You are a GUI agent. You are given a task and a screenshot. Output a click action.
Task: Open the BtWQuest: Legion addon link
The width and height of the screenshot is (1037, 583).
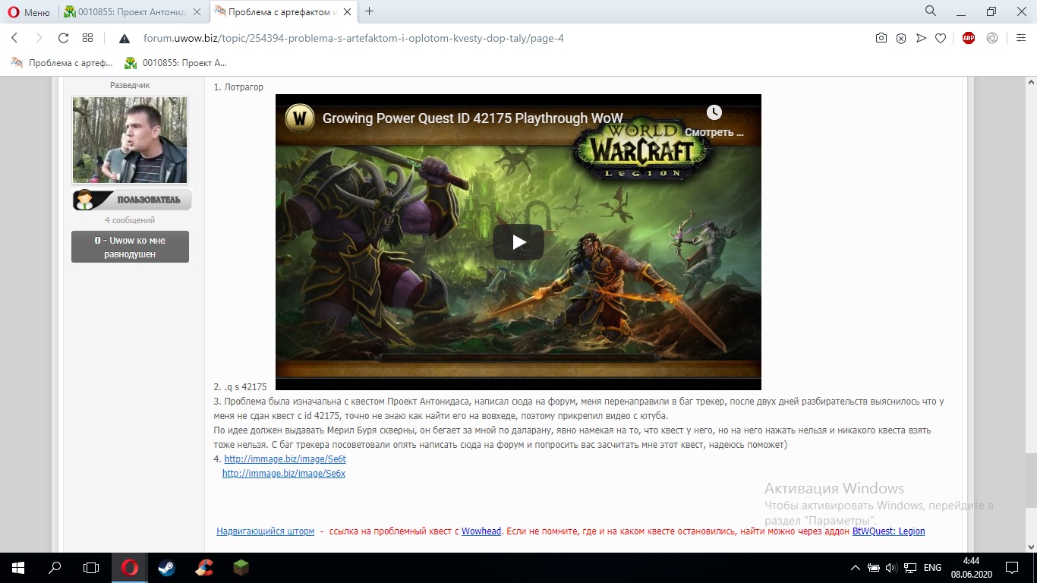(x=888, y=531)
